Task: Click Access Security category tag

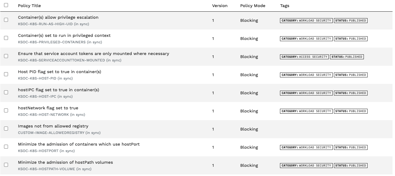Action: point(304,57)
